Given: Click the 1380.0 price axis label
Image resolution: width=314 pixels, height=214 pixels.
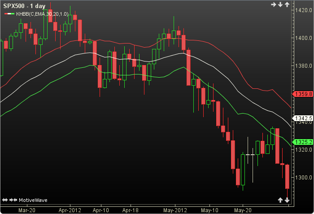Looking at the screenshot, I should click(304, 66).
